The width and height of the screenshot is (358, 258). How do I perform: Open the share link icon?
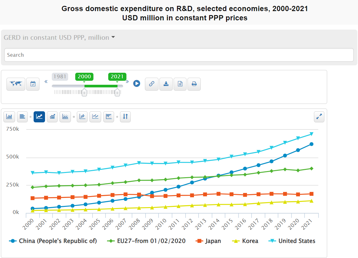(x=151, y=84)
